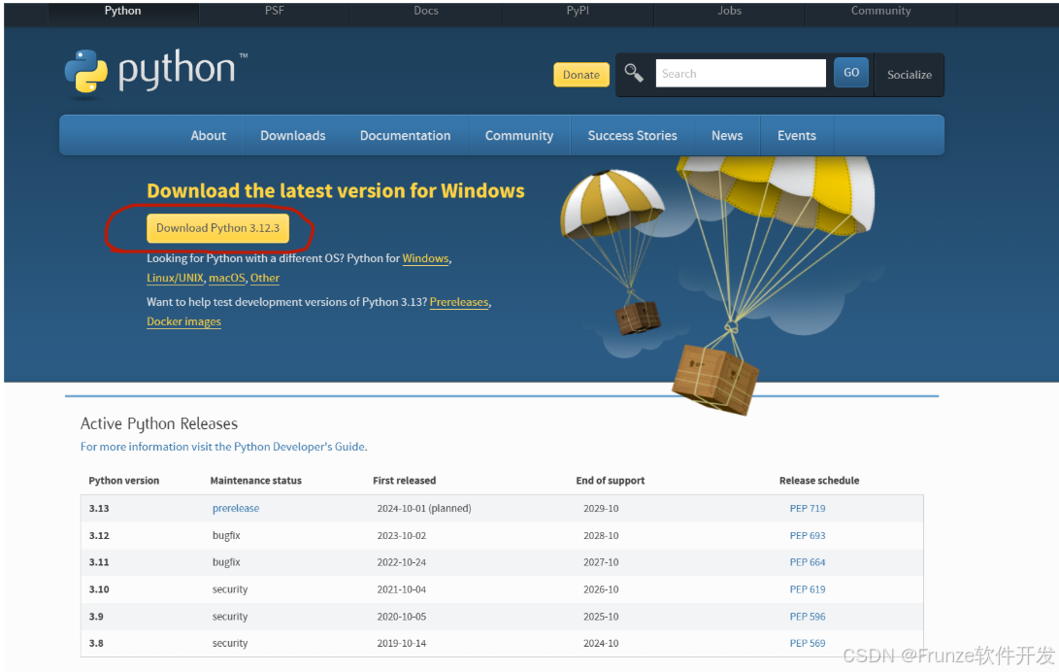Follow the Windows OS link
1059x672 pixels.
425,258
